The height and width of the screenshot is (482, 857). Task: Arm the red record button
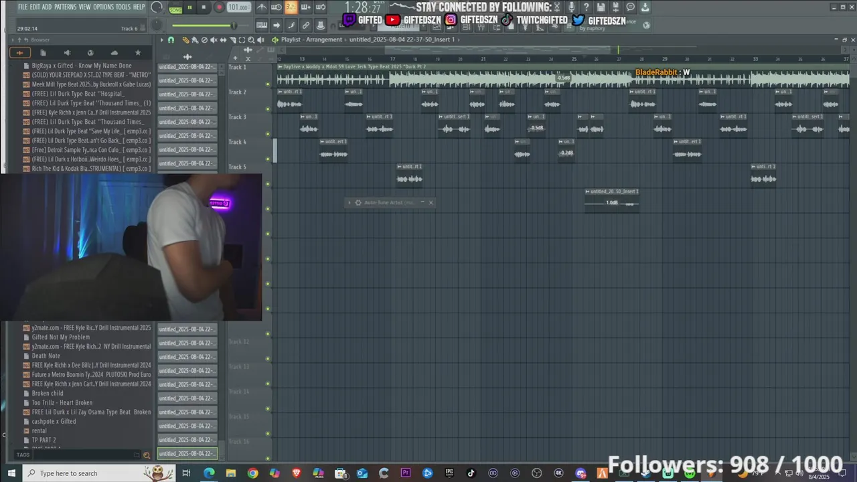point(218,7)
